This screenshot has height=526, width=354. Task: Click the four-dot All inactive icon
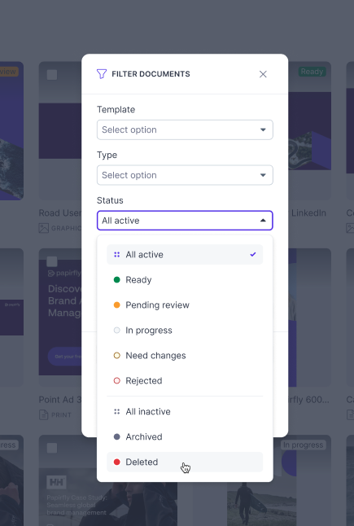tap(116, 412)
